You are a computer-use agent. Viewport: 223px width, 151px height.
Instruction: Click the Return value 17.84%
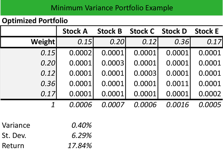click(79, 146)
